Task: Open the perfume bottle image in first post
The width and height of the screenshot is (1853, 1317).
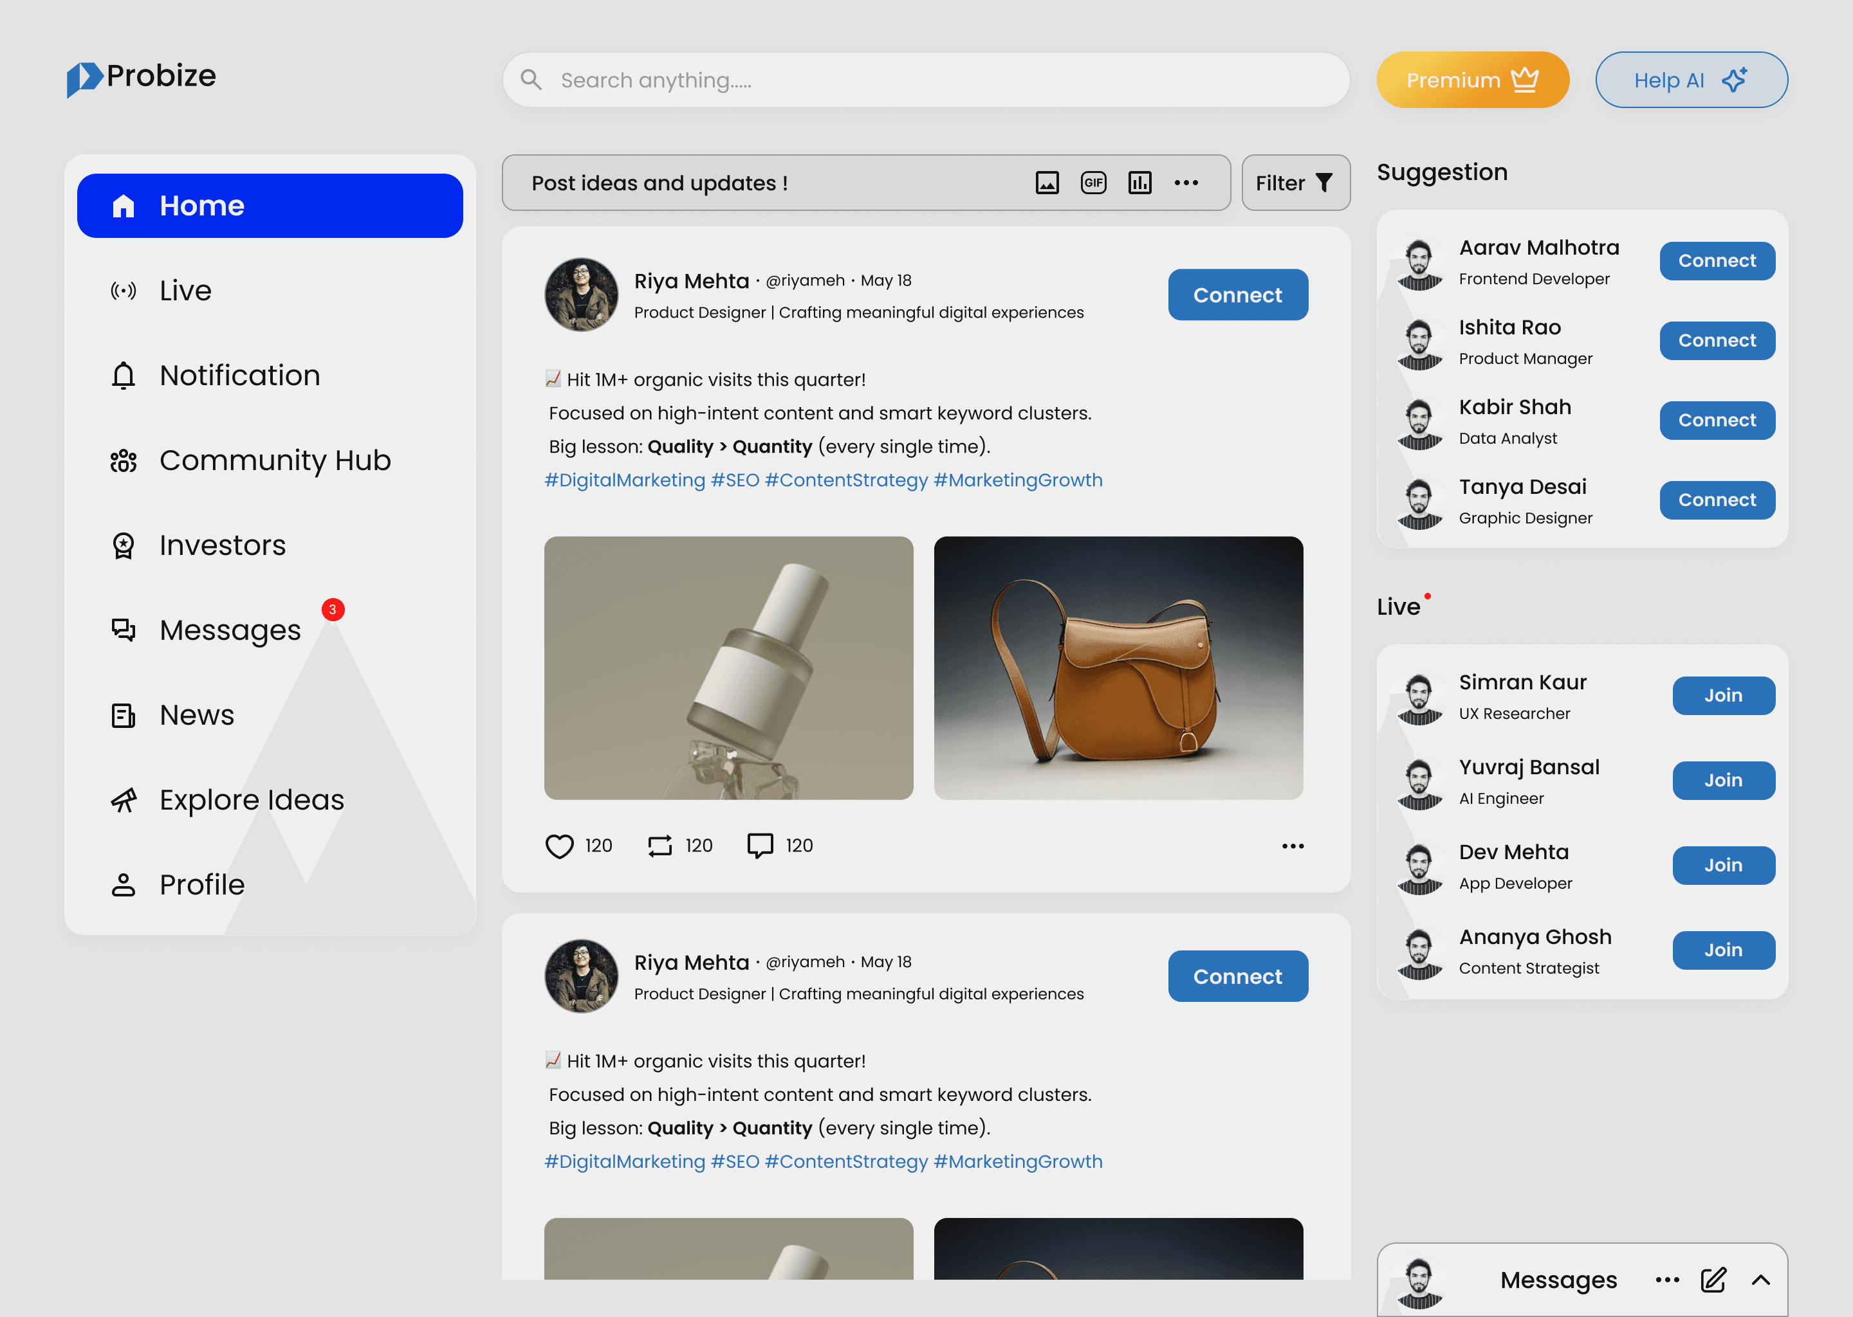Action: pos(728,668)
